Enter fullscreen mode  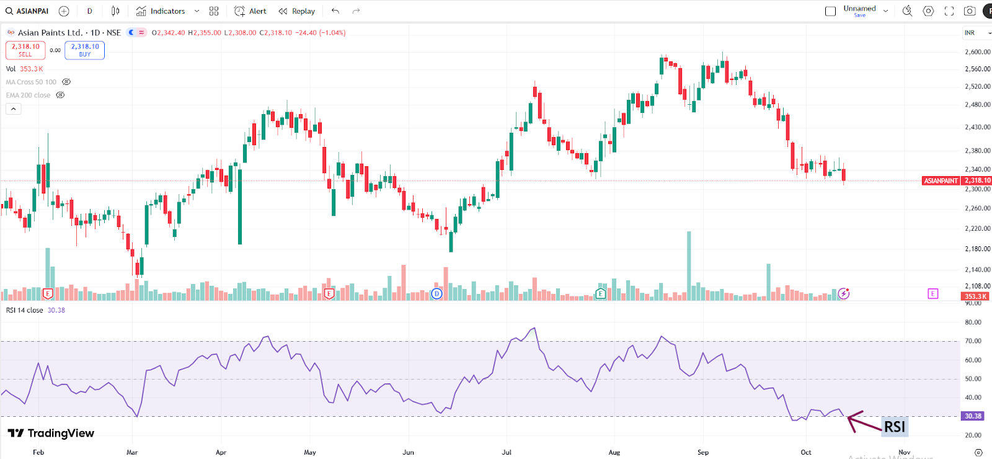pos(949,11)
